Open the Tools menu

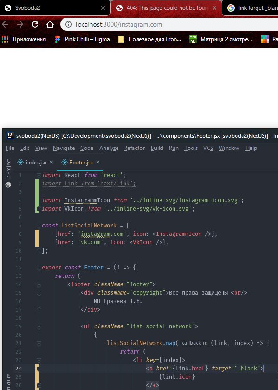click(191, 148)
